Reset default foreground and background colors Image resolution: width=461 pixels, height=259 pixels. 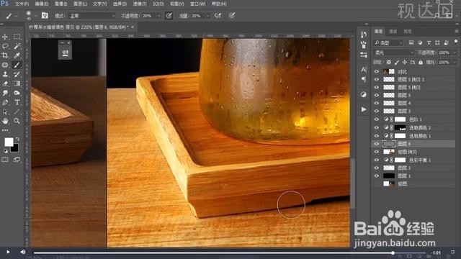[x=6, y=151]
